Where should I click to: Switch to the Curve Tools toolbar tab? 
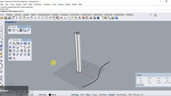click(75, 15)
